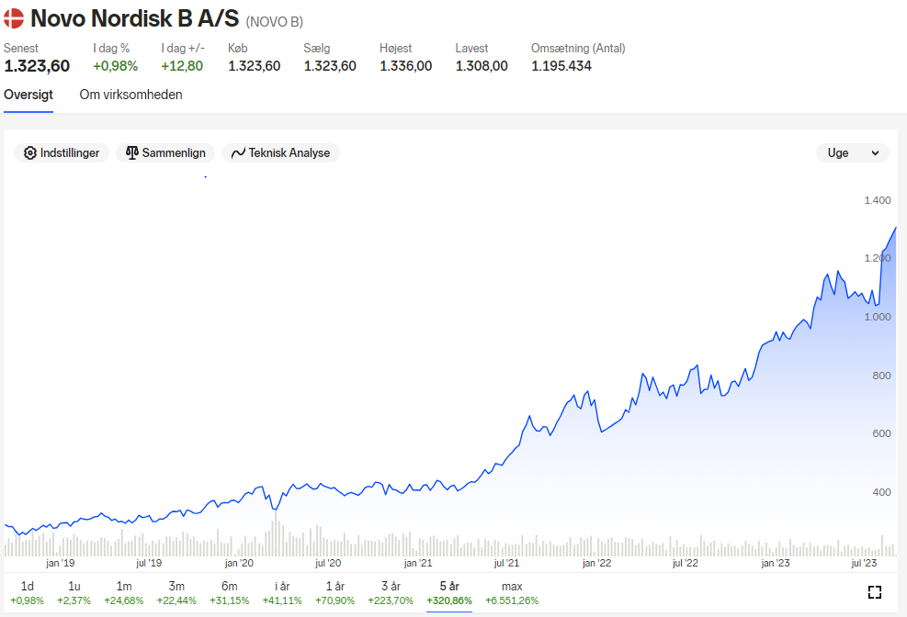Click the gear icon in Indstillinger
The height and width of the screenshot is (617, 907).
pos(30,153)
